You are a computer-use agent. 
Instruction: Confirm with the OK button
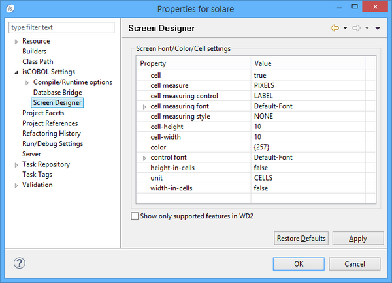(x=299, y=264)
